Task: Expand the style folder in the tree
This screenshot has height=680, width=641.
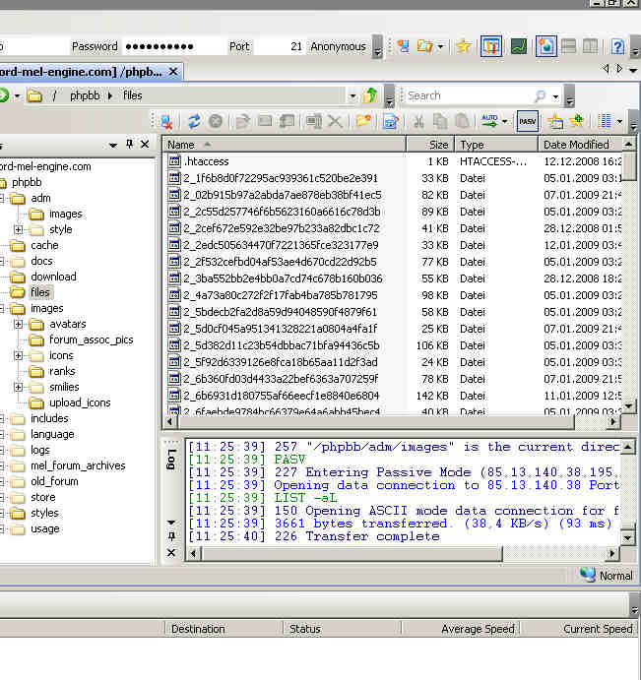Action: pos(18,229)
